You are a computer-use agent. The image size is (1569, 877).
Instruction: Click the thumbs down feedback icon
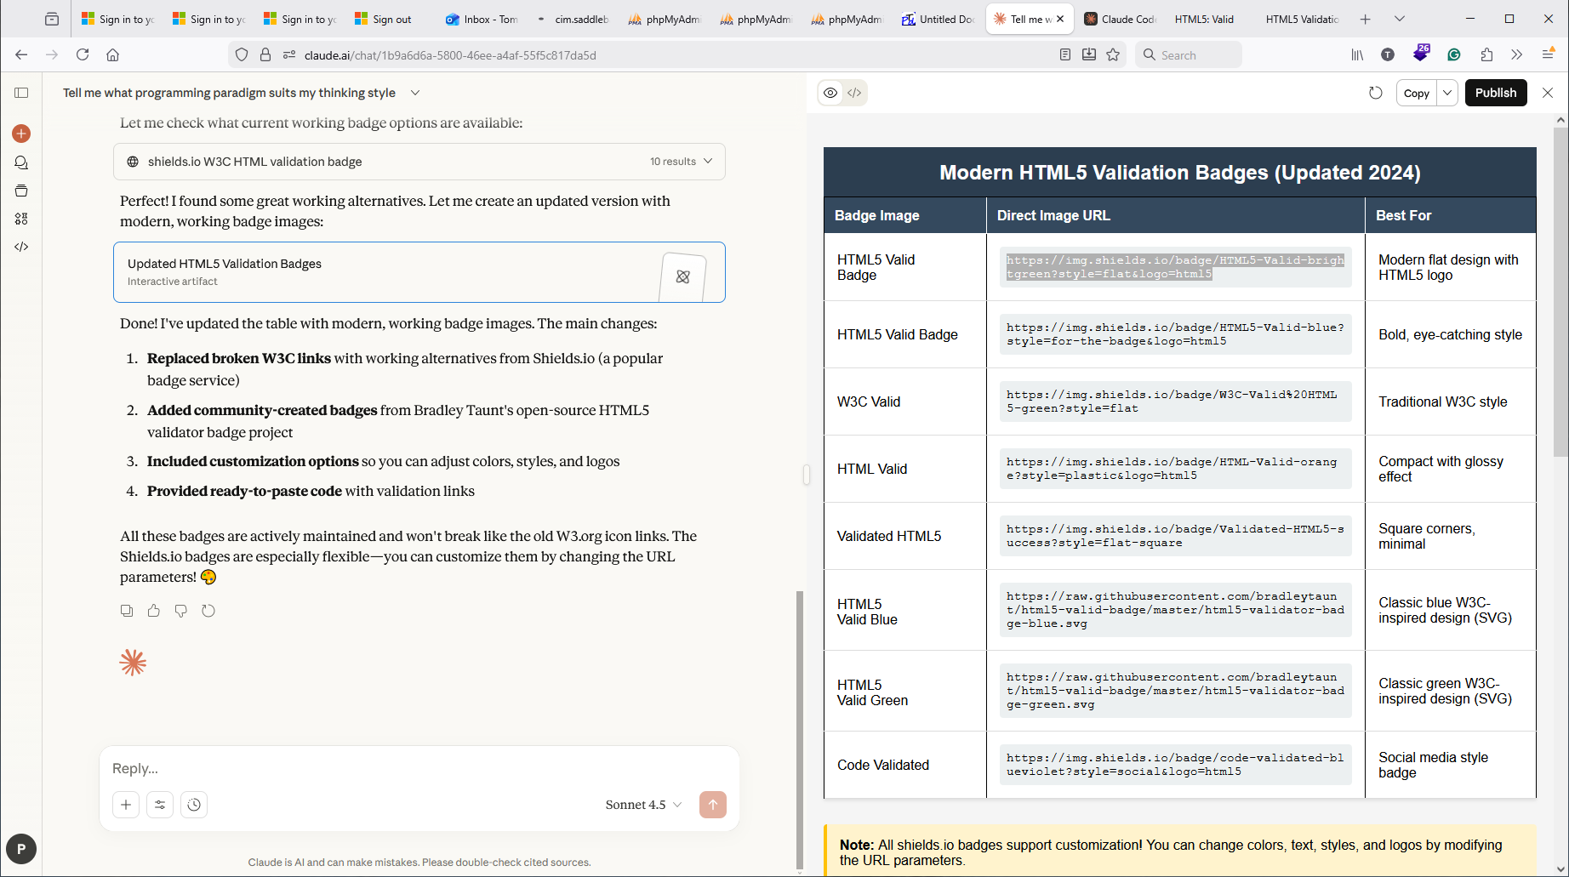[181, 611]
